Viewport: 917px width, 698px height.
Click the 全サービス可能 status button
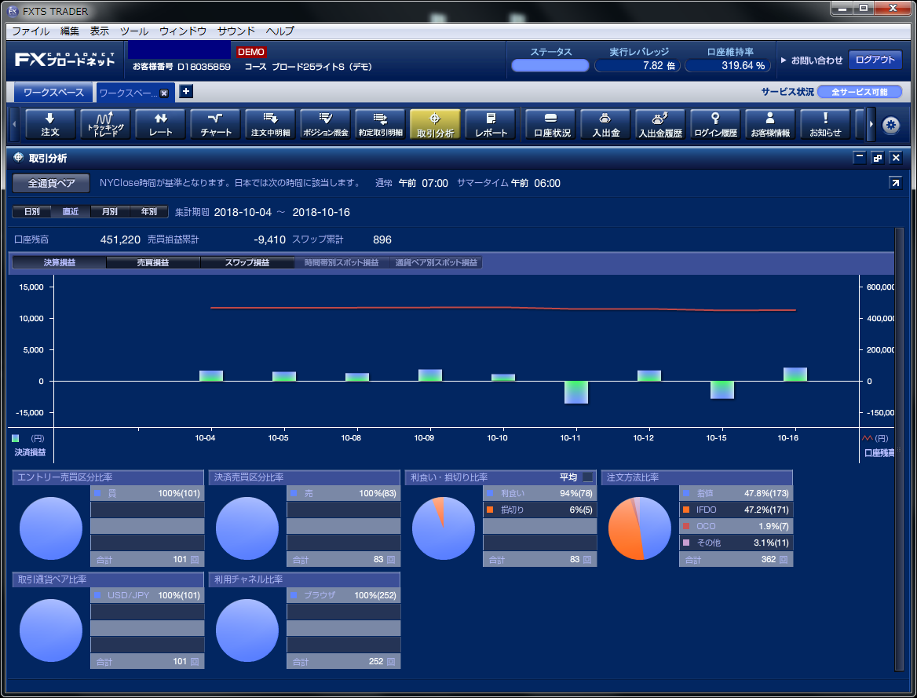point(860,92)
